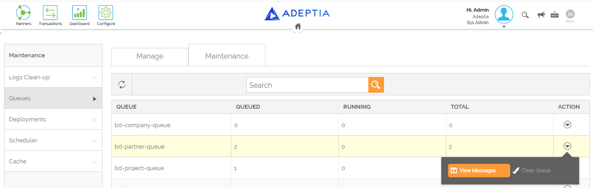Viewport: 593px width, 188px height.
Task: Toggle action dropdown for bd-partner-queue
Action: (567, 146)
